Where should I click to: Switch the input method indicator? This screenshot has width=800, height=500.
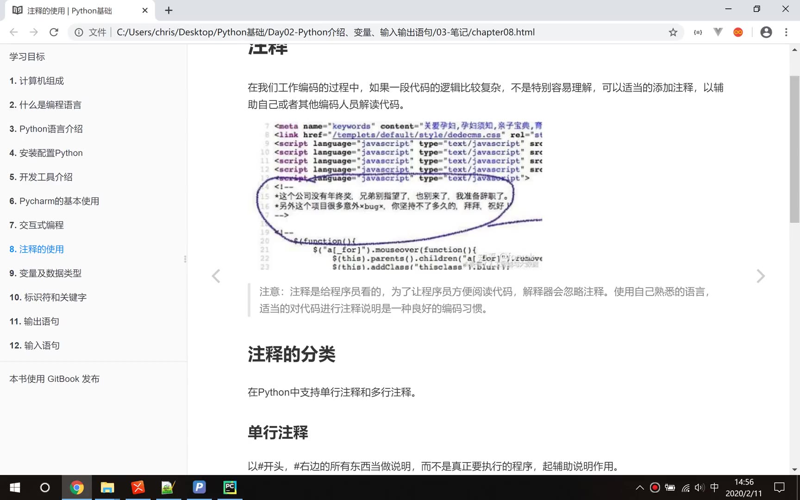pyautogui.click(x=713, y=487)
